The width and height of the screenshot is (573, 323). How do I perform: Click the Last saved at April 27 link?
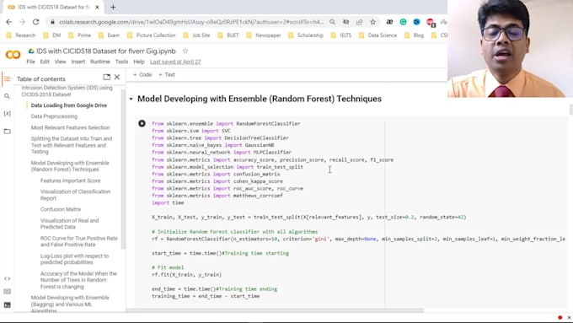[x=175, y=62]
